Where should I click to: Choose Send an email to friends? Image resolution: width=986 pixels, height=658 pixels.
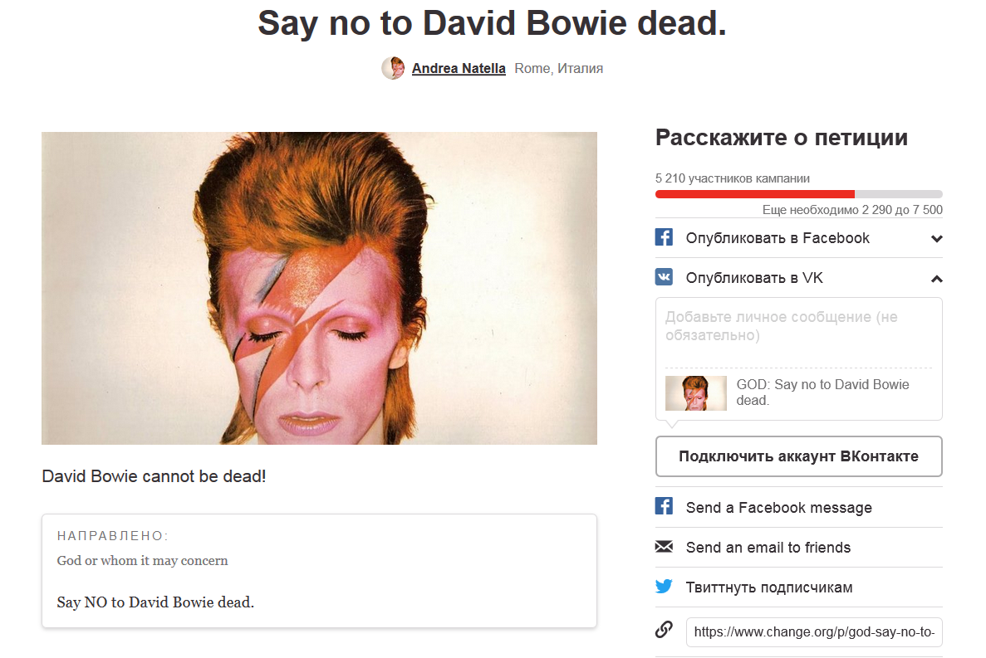pyautogui.click(x=798, y=548)
